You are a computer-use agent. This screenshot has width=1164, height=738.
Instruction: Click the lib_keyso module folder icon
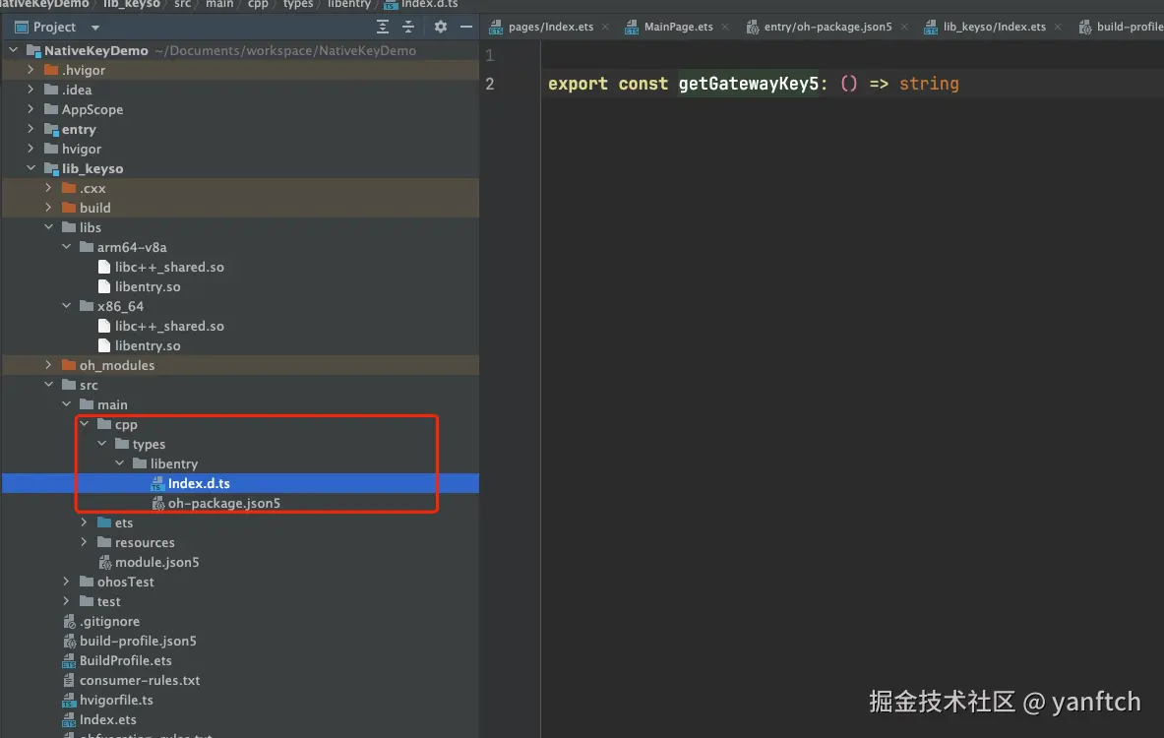pyautogui.click(x=51, y=168)
